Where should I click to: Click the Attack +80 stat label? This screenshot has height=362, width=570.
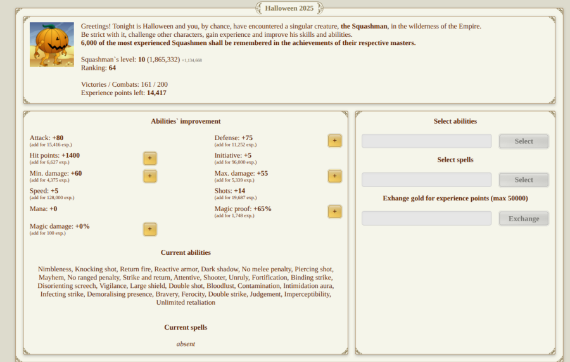coord(46,138)
